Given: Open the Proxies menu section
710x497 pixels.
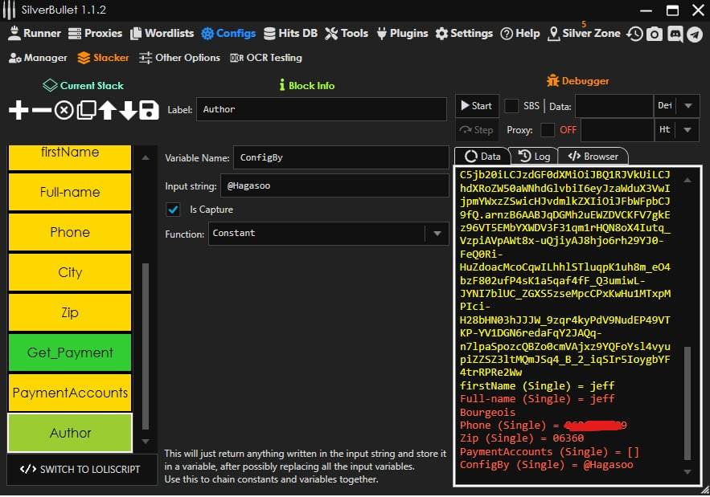Looking at the screenshot, I should point(95,34).
